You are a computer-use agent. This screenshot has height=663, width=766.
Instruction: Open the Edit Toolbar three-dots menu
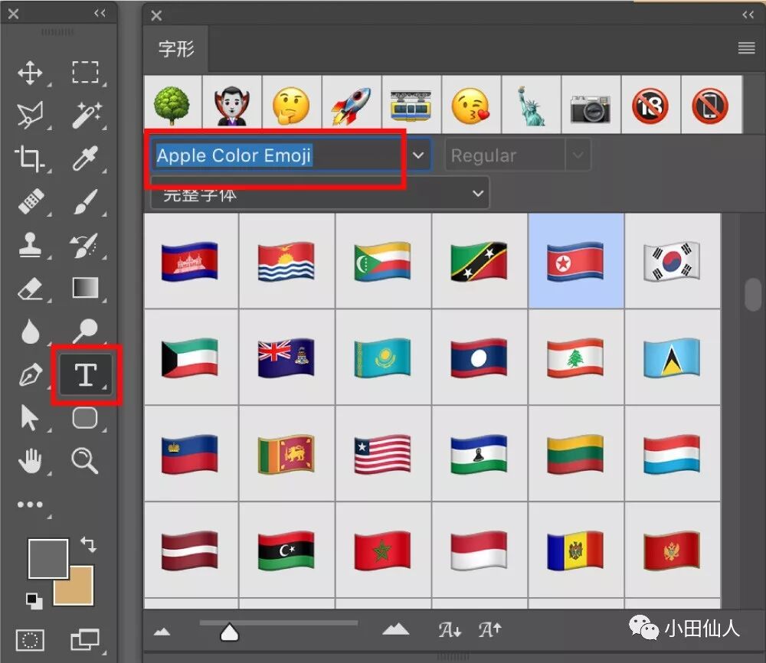pos(31,505)
